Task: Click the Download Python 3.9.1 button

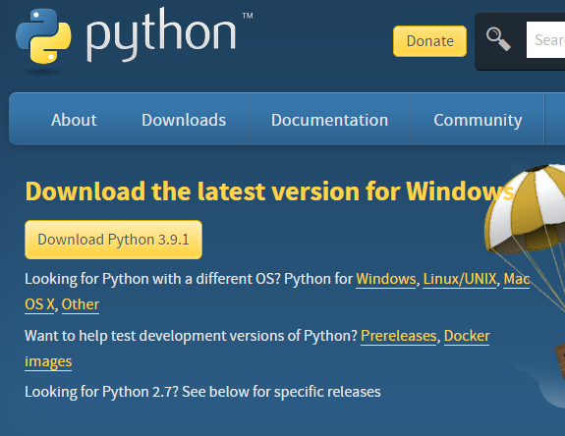Action: coord(114,240)
